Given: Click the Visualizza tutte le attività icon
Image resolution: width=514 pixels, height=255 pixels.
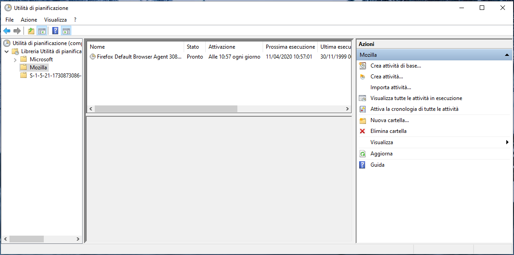Looking at the screenshot, I should coord(362,98).
